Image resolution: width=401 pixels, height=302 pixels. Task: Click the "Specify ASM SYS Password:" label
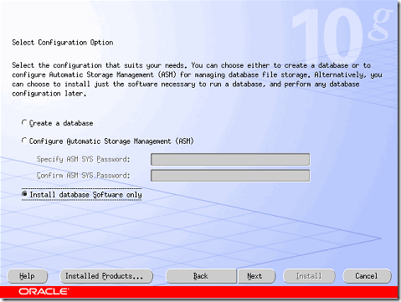point(84,159)
